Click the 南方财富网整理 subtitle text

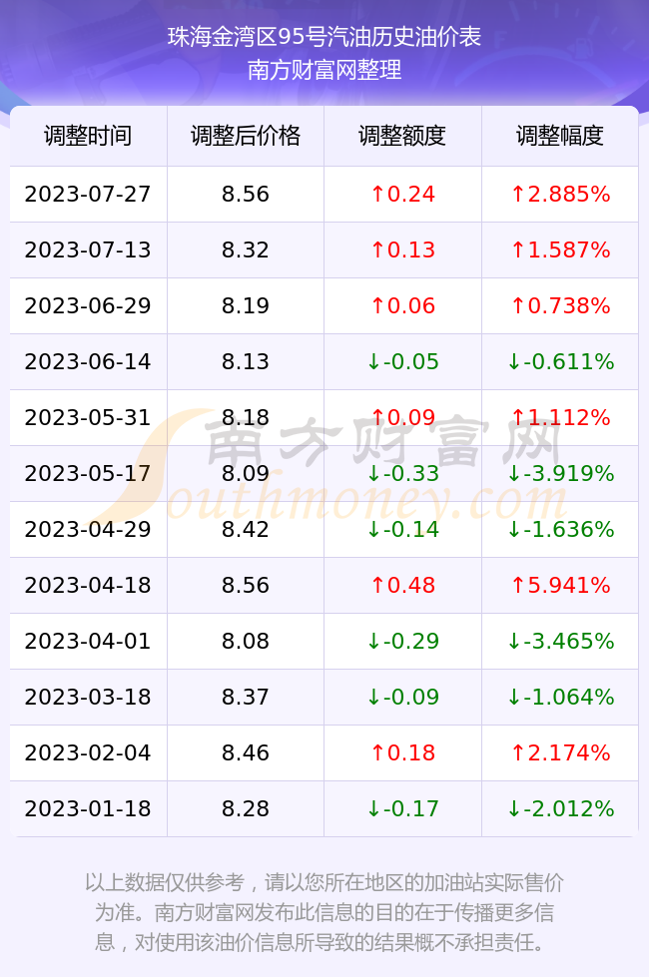pyautogui.click(x=324, y=69)
